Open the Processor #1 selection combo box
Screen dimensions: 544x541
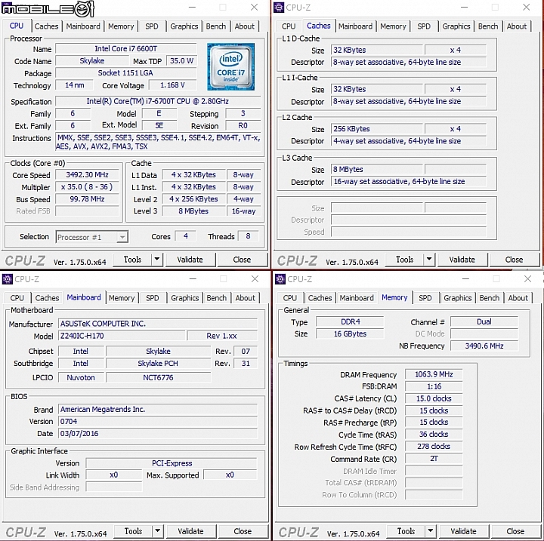click(x=92, y=237)
